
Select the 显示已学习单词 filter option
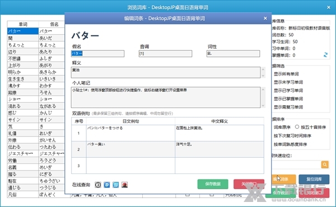coord(288,90)
